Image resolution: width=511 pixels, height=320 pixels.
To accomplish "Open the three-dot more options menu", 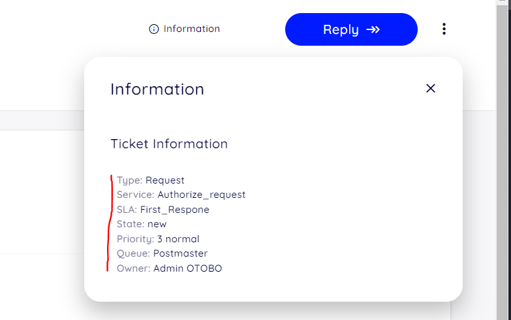I will pyautogui.click(x=444, y=29).
